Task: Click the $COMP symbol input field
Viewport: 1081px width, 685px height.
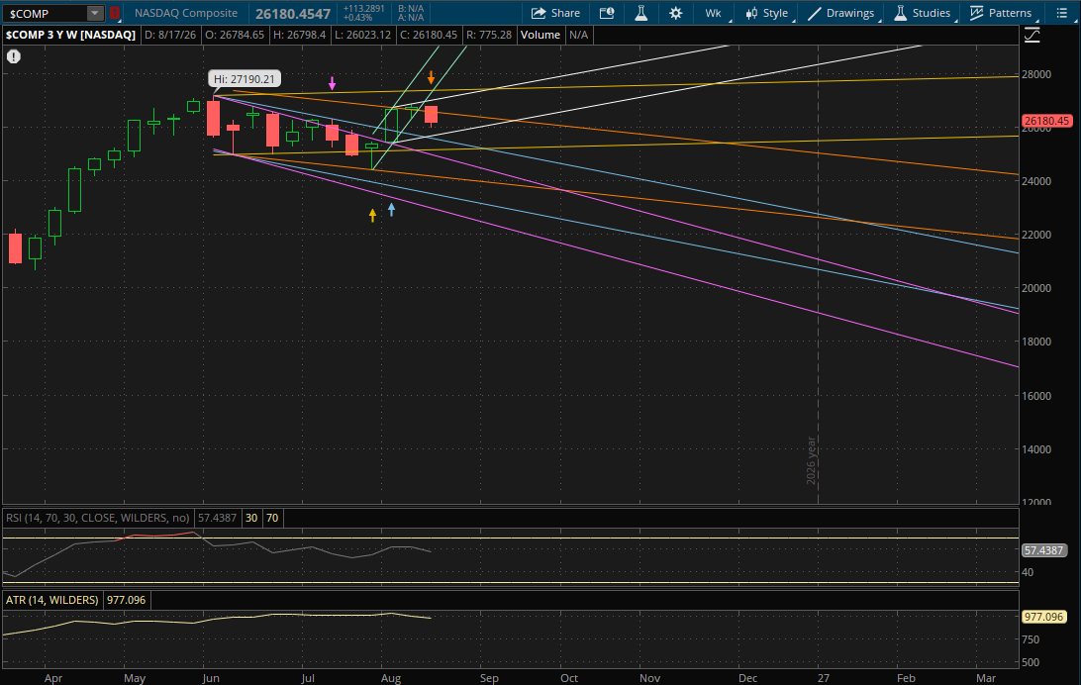Action: coord(46,13)
